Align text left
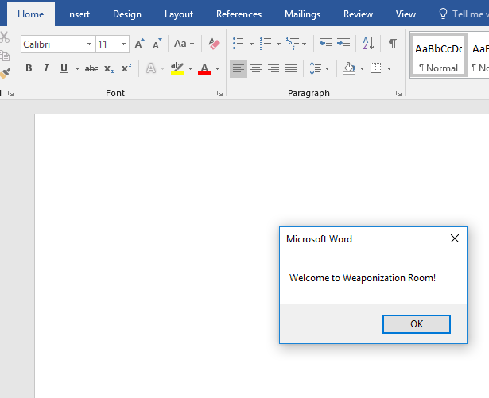489x398 pixels. (239, 68)
